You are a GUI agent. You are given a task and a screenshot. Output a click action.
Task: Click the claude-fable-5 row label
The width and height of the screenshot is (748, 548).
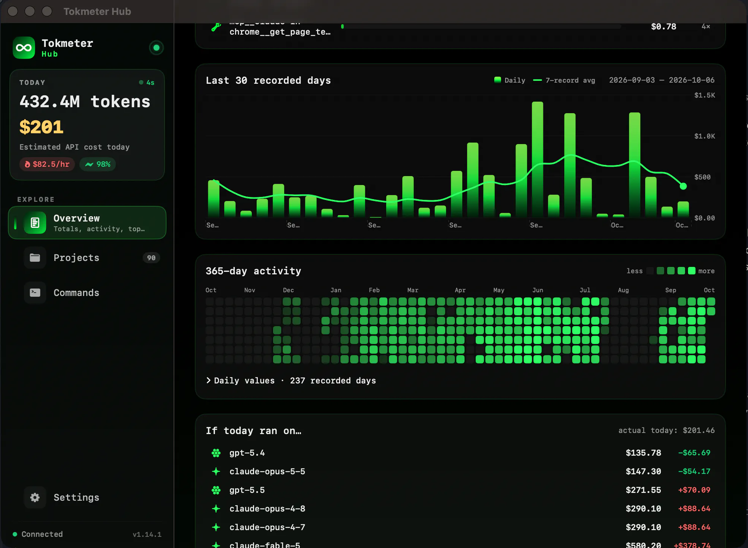(265, 544)
